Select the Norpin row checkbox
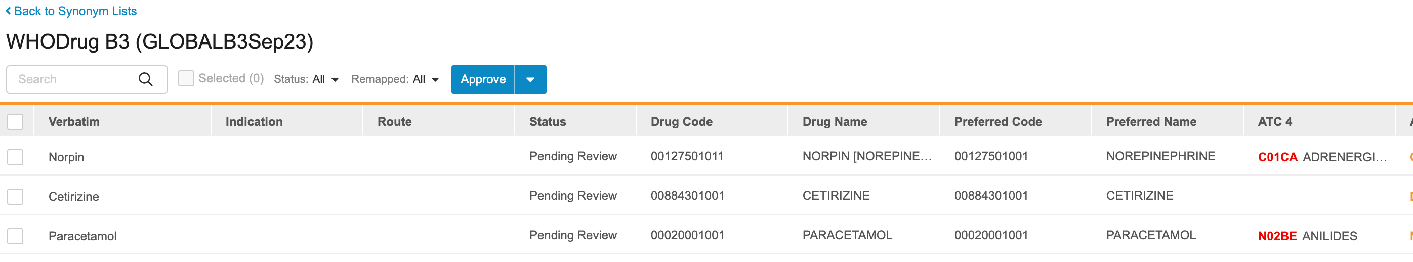 [x=15, y=157]
